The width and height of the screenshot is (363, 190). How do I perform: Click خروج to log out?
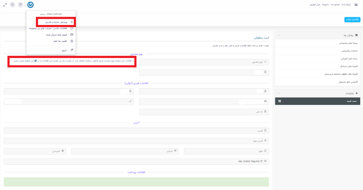pos(64,50)
